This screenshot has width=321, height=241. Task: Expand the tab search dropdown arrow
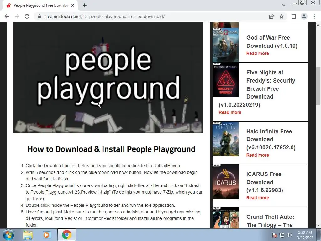click(x=283, y=6)
